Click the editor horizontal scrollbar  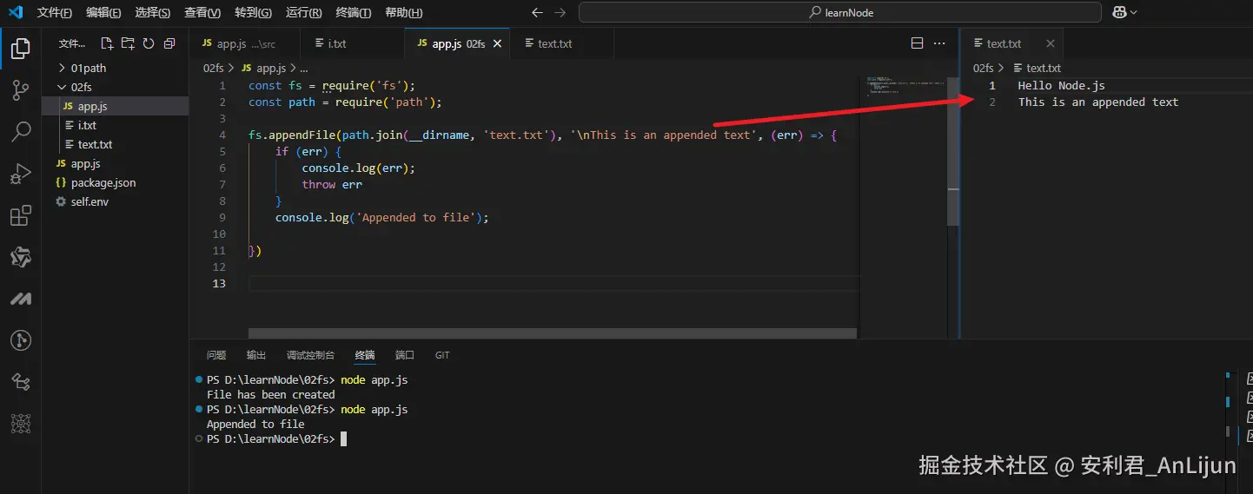(x=552, y=333)
